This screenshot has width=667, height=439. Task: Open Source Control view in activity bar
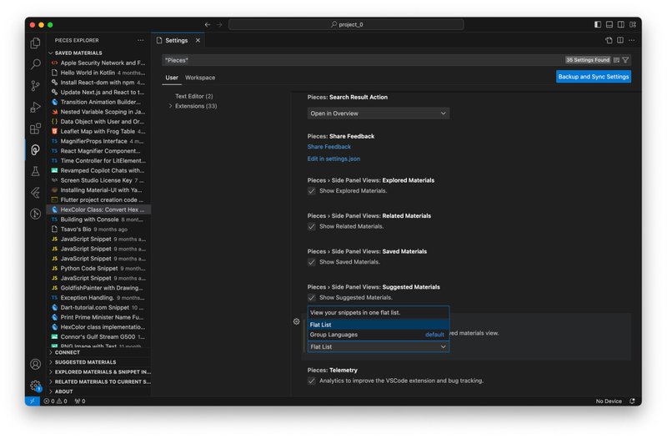pos(35,86)
